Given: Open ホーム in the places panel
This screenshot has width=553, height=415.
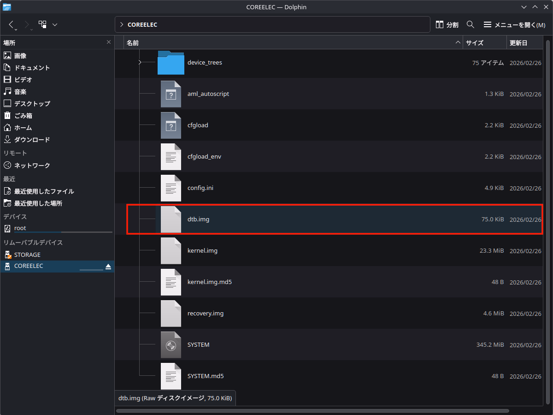Looking at the screenshot, I should 57,127.
